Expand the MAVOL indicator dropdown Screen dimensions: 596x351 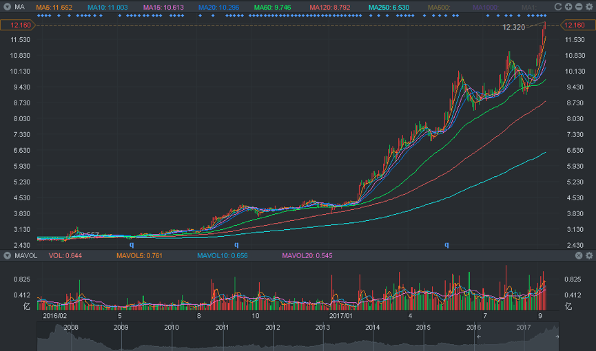tap(7, 255)
